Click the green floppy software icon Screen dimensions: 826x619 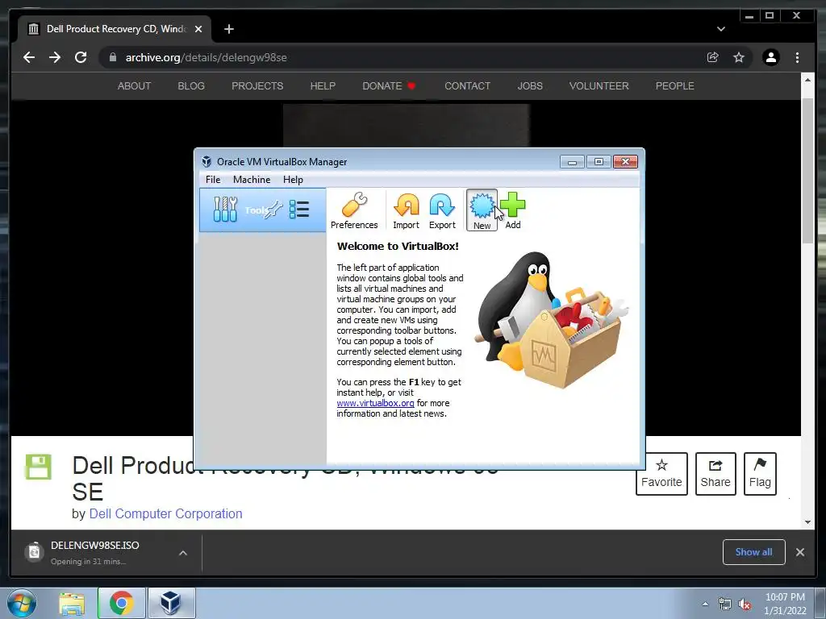[x=39, y=467]
